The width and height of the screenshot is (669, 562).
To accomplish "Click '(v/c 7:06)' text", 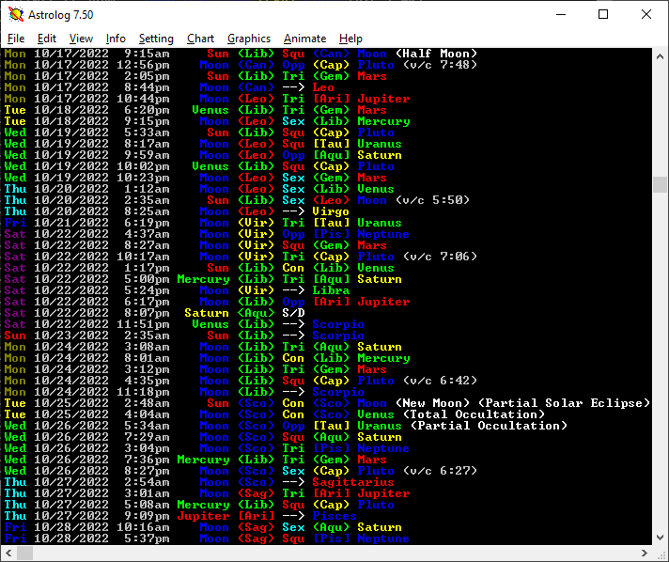I will pyautogui.click(x=440, y=257).
